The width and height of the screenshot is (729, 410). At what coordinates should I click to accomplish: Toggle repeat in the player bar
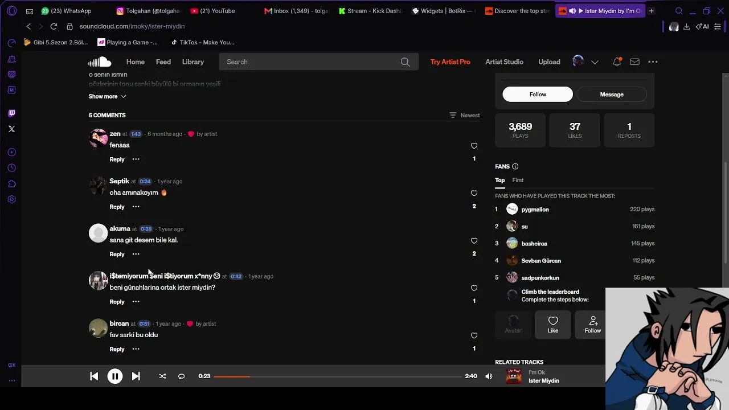(181, 376)
